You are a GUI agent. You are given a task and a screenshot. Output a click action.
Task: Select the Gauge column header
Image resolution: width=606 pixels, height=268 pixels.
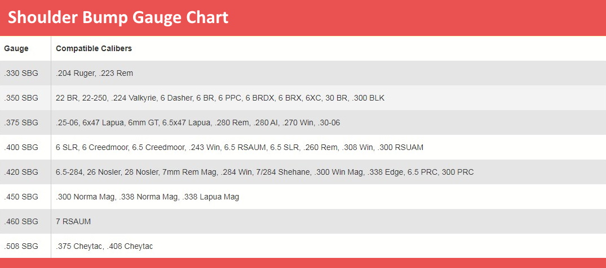coord(16,48)
